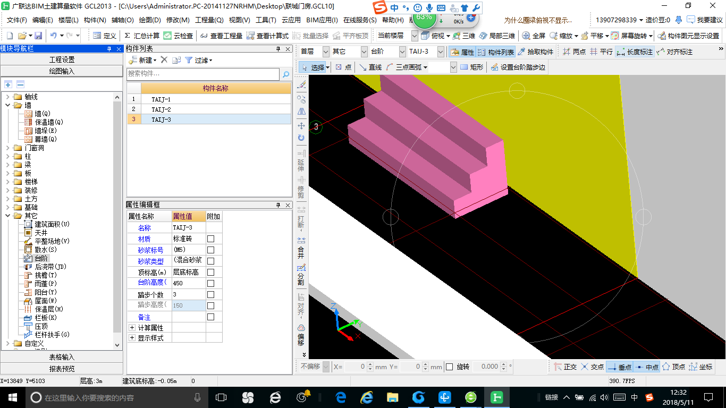Click 工程设置 navigation button

62,59
